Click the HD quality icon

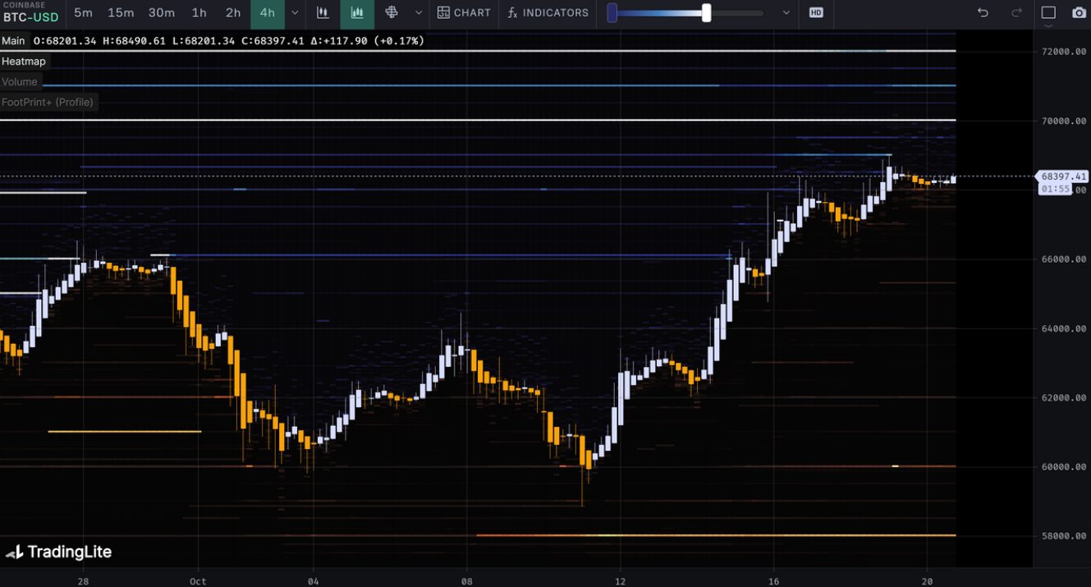point(815,13)
